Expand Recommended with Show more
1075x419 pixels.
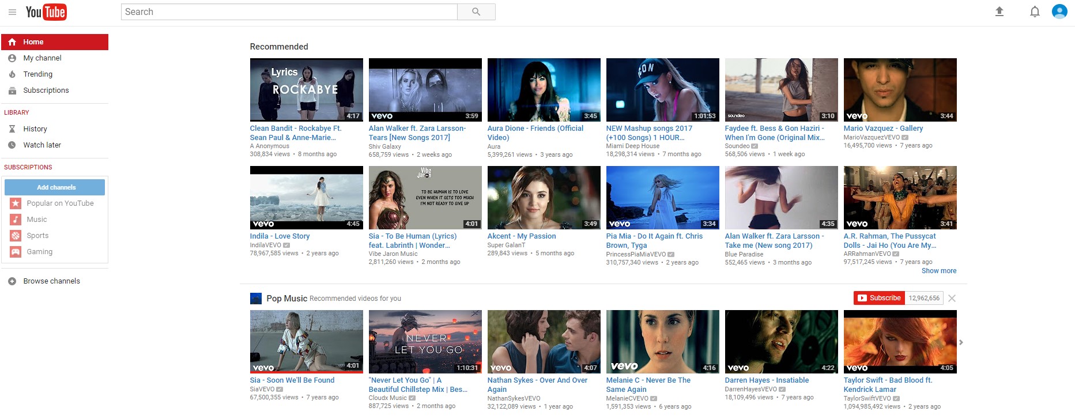[x=939, y=271]
